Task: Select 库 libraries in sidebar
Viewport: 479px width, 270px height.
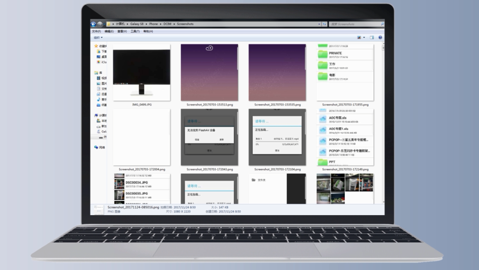Action: (98, 73)
